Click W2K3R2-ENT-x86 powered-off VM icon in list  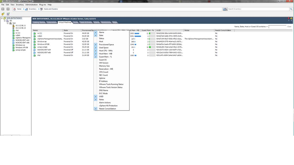(x=34, y=52)
